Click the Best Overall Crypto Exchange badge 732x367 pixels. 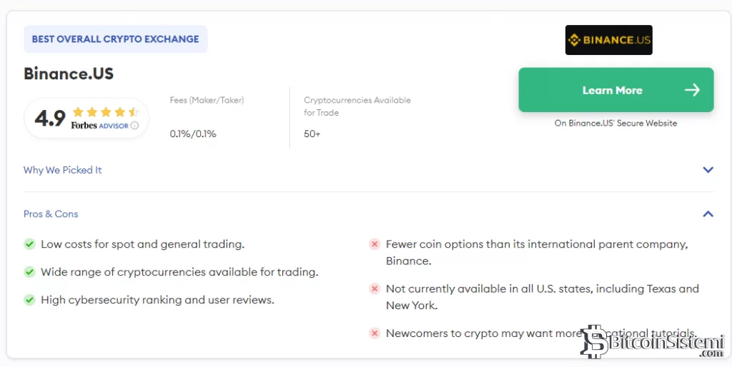[x=115, y=39]
